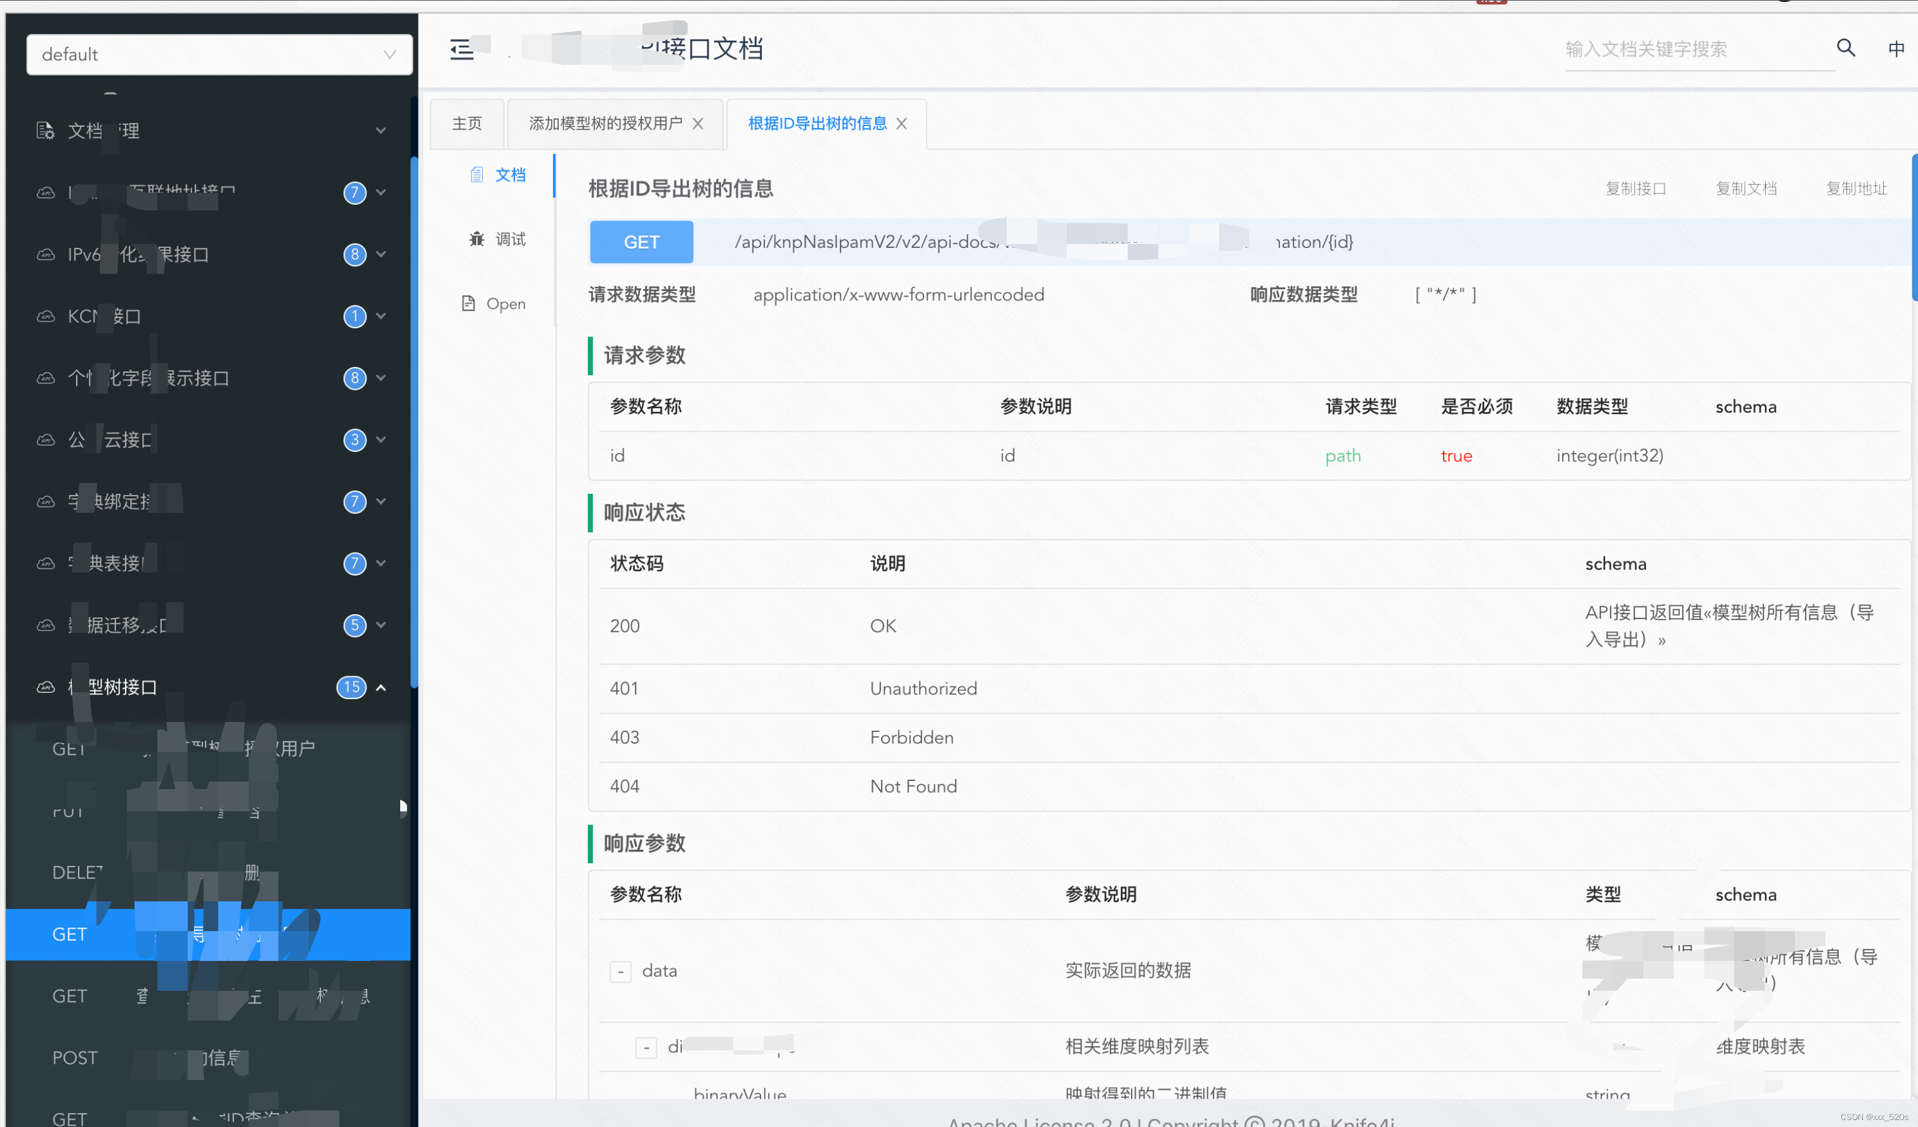Click the 复制接口 link
The width and height of the screenshot is (1918, 1127).
tap(1636, 189)
